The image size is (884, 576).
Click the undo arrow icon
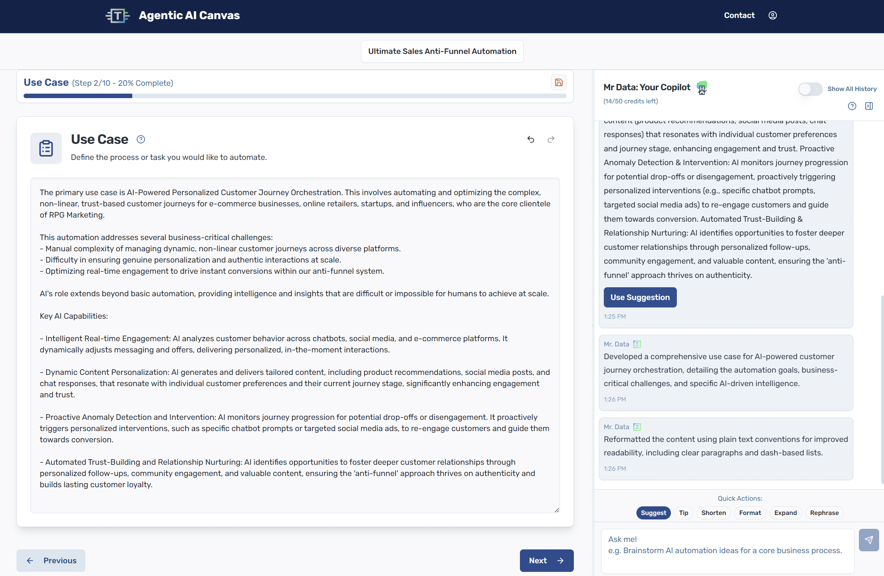531,139
